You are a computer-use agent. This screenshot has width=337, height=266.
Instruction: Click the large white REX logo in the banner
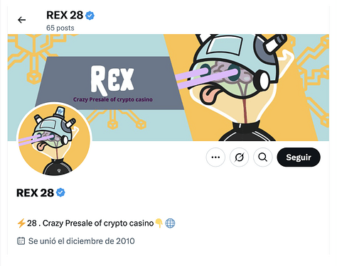112,79
